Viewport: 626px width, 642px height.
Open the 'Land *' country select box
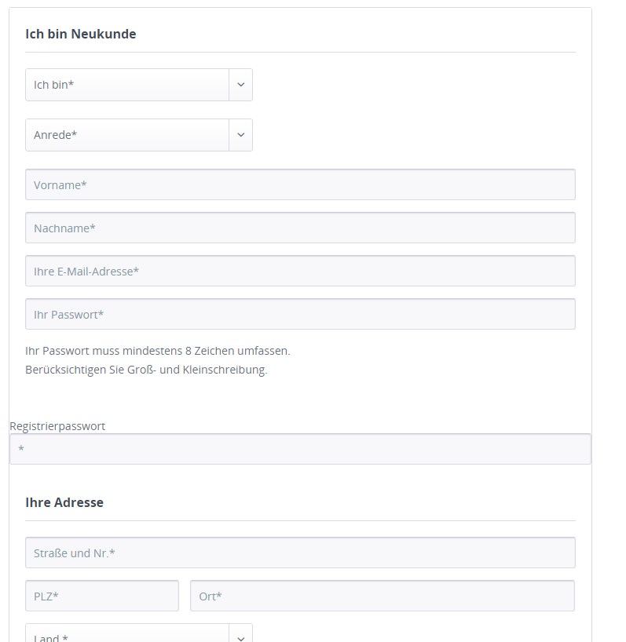coord(127,636)
